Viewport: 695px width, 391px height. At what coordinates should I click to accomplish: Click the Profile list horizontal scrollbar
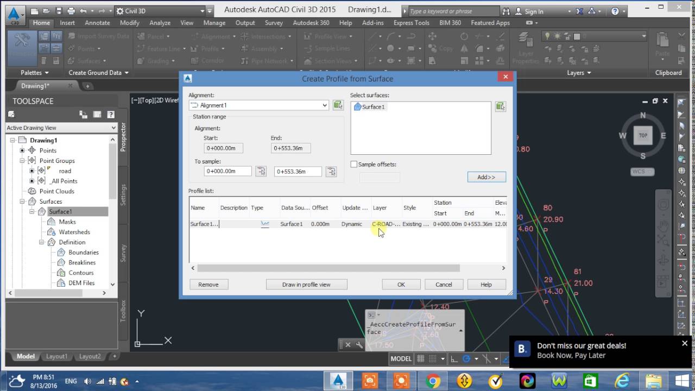[x=328, y=268]
